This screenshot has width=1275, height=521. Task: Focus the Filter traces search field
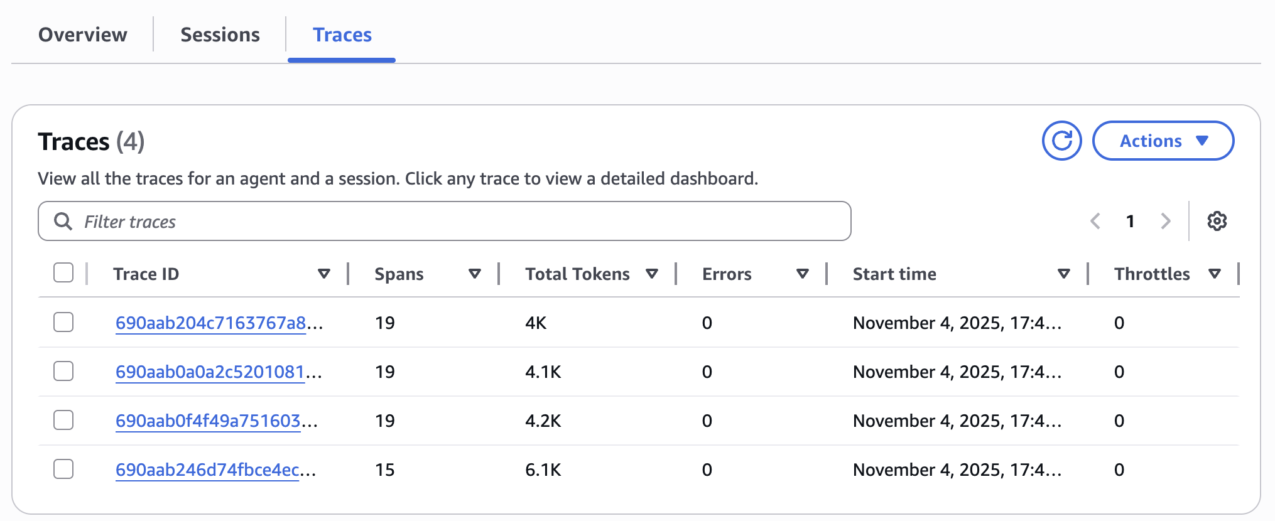(x=445, y=221)
